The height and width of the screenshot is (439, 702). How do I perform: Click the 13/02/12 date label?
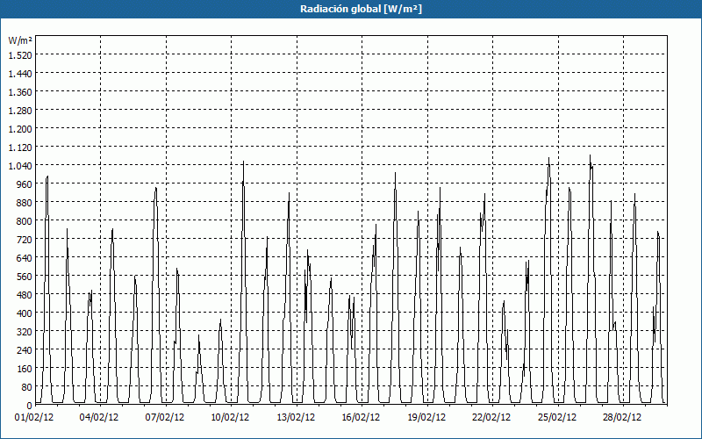(296, 418)
